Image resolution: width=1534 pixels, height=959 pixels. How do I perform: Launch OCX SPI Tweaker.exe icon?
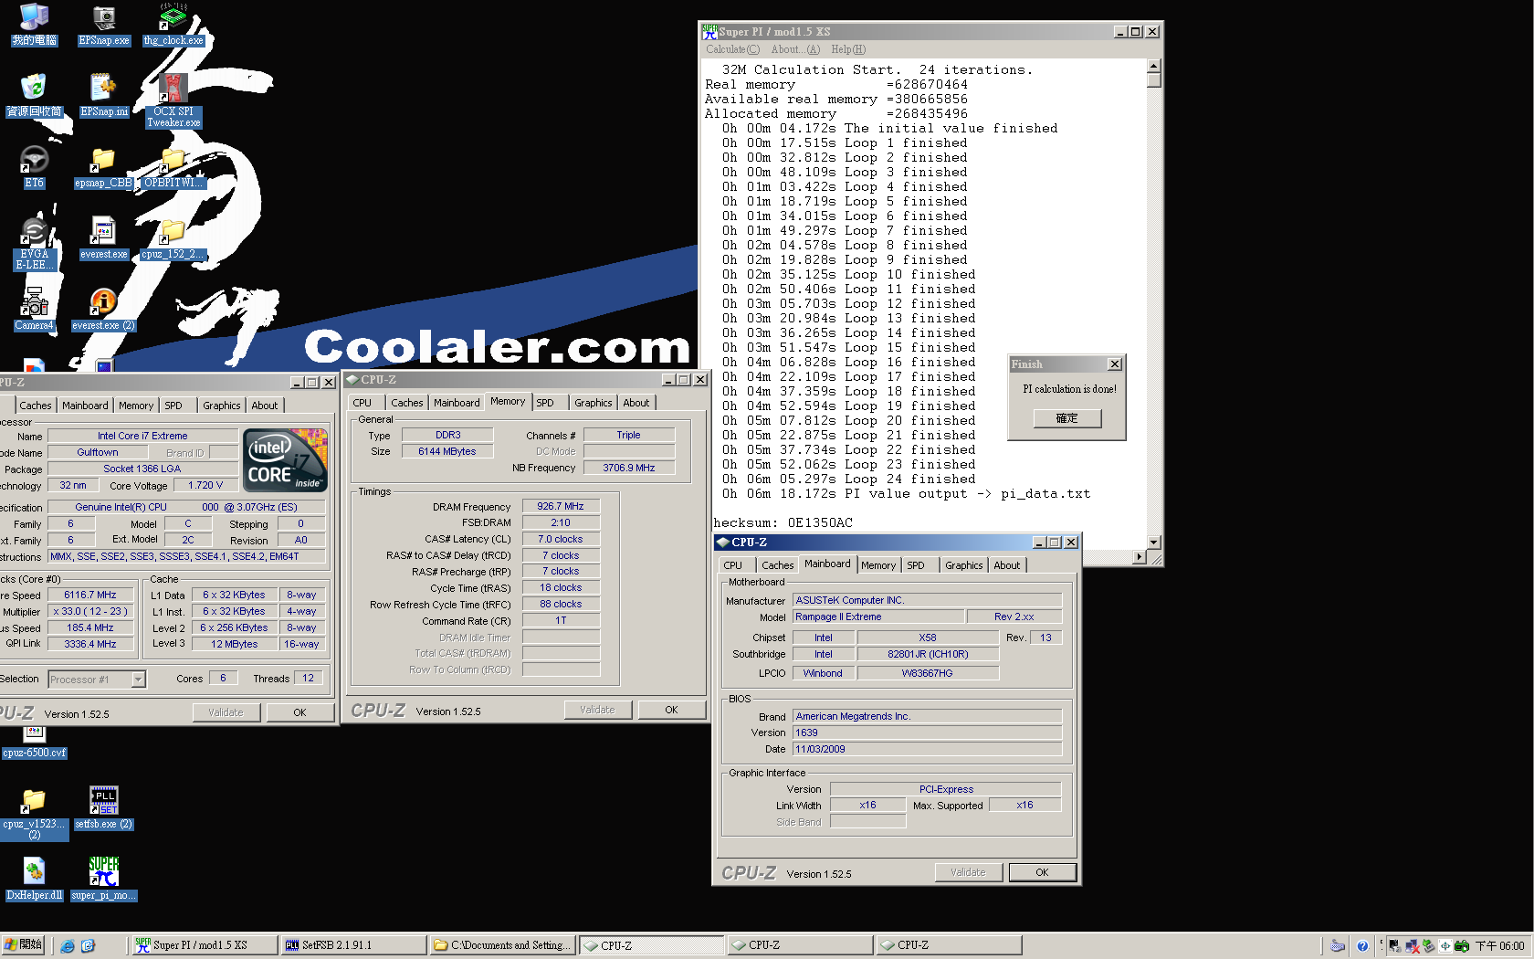point(173,100)
